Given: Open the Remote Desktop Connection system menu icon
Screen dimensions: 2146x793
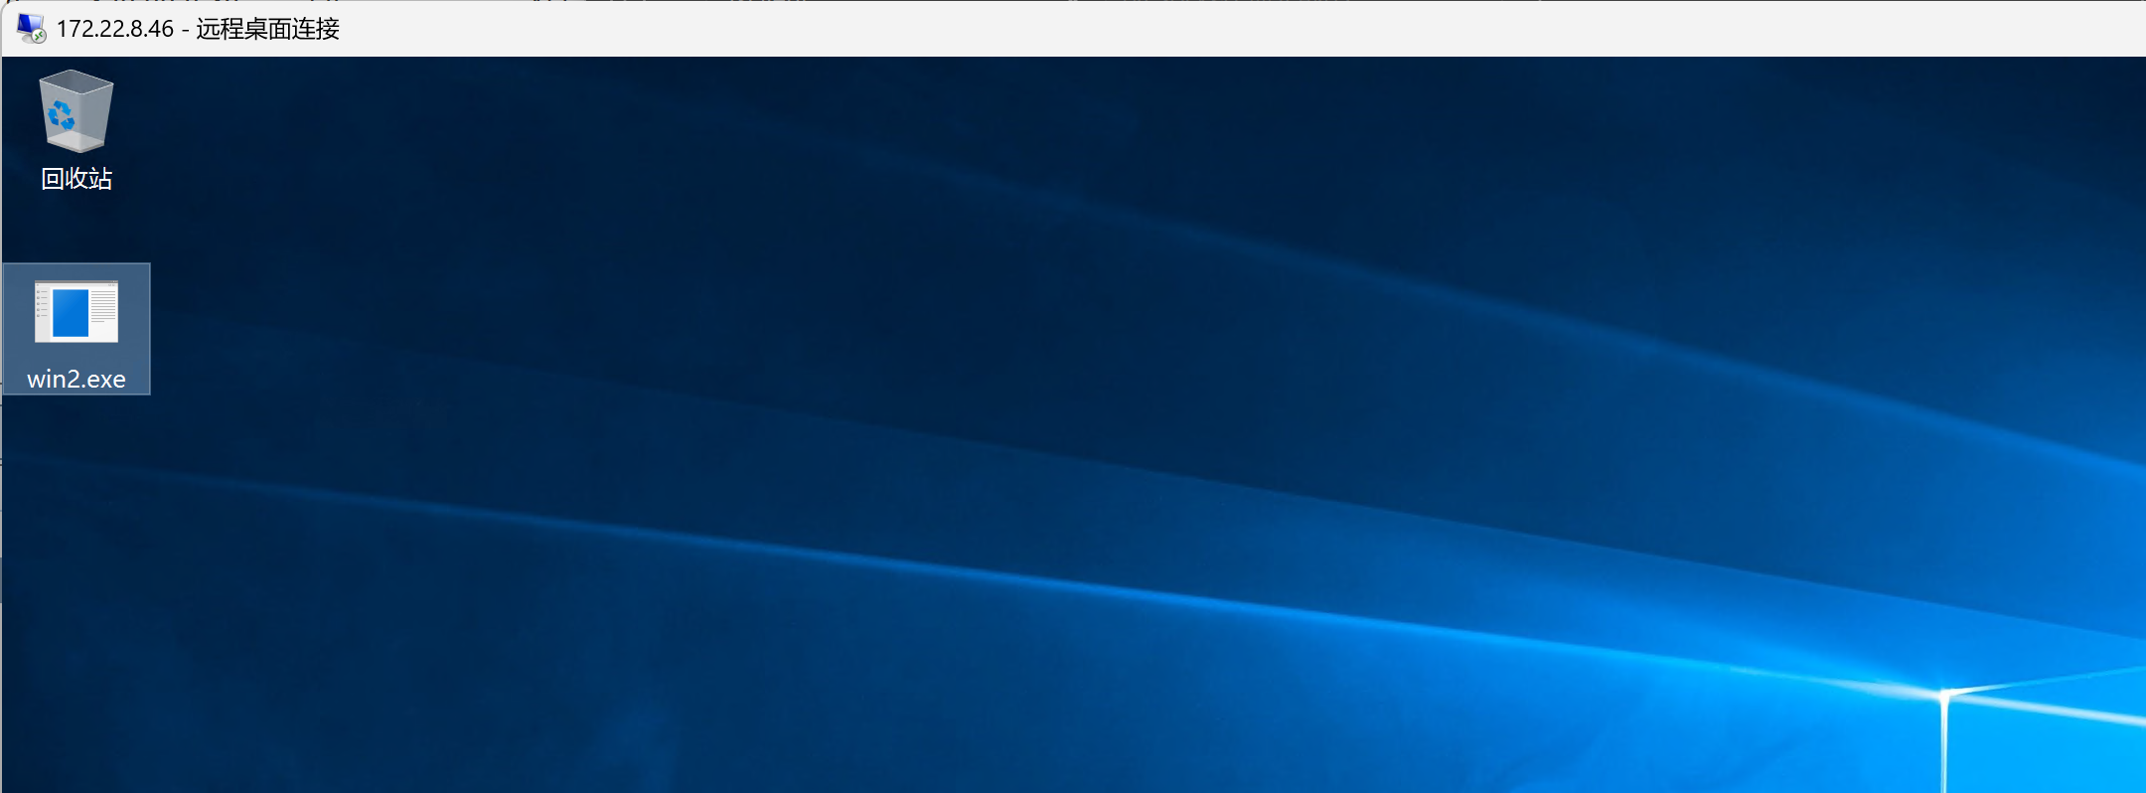Looking at the screenshot, I should [30, 28].
